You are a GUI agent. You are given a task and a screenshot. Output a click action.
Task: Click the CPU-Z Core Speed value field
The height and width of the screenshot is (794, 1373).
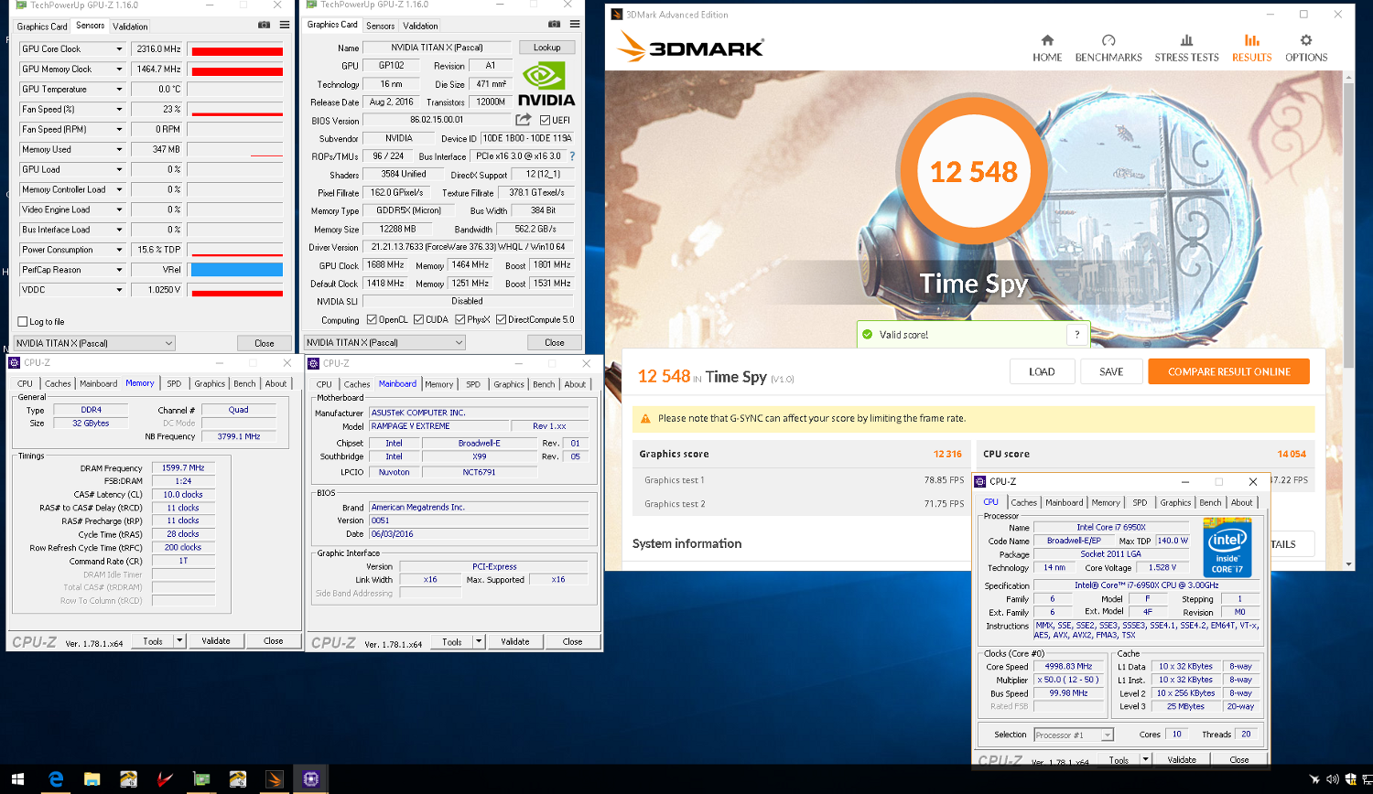pyautogui.click(x=1068, y=666)
